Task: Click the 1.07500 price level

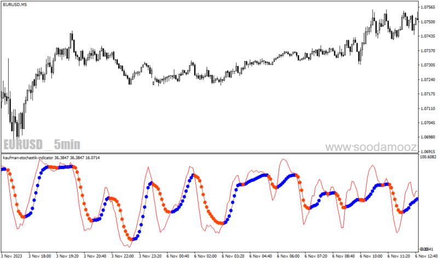Action: 428,21
